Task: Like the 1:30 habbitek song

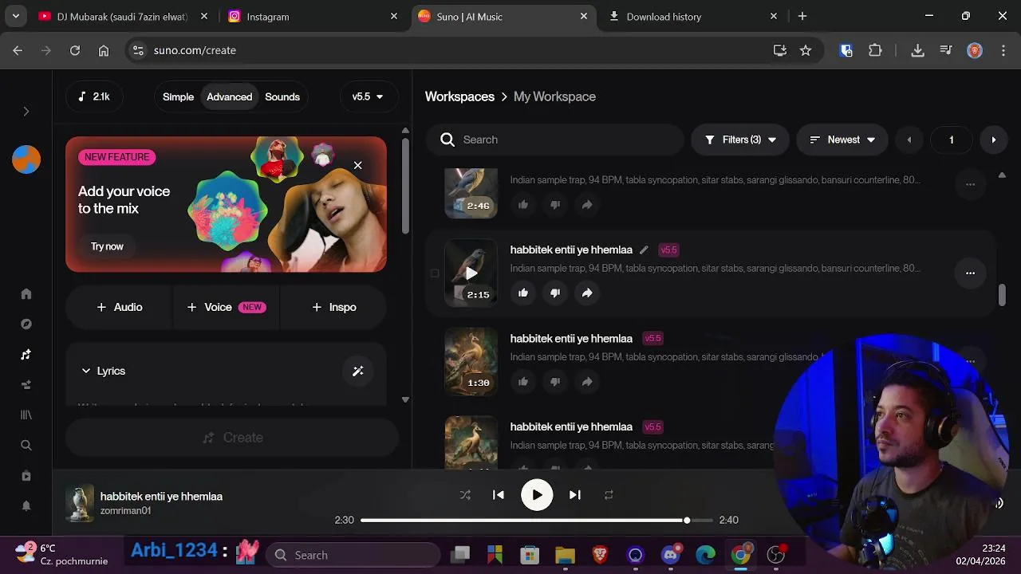Action: 523,382
